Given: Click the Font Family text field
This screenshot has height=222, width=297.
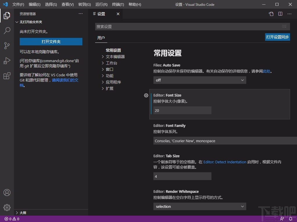Looking at the screenshot, I should coord(225,141).
